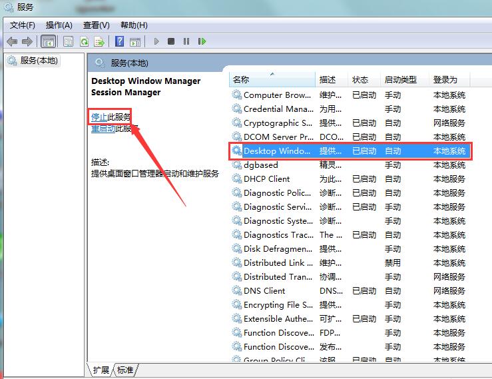Image resolution: width=492 pixels, height=379 pixels.
Task: Sort by the 描述 column header
Action: 332,79
